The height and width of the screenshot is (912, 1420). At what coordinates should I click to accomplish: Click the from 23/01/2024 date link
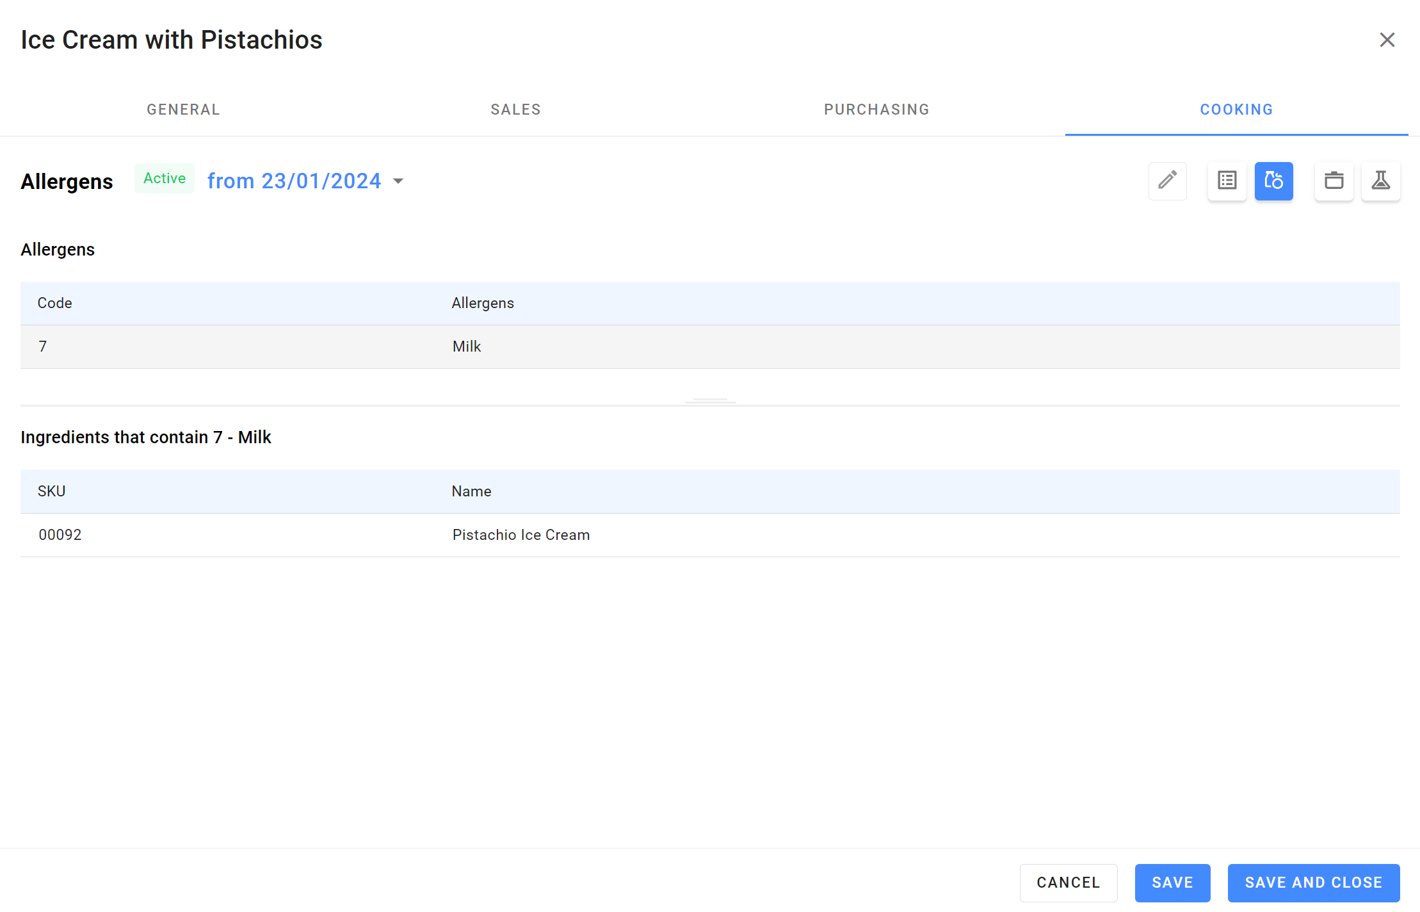294,181
